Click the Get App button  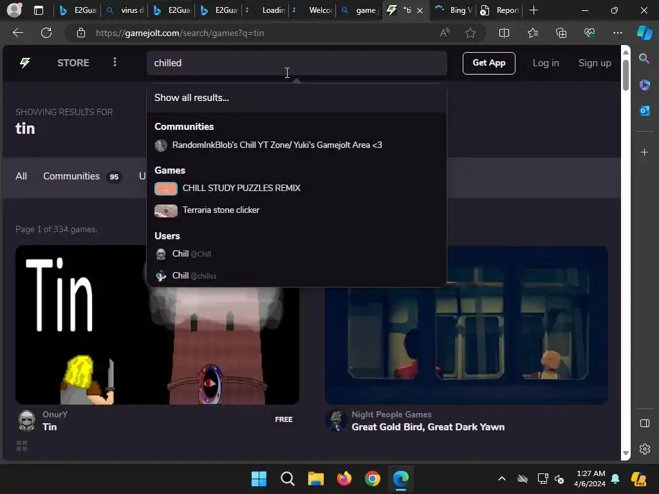(489, 63)
